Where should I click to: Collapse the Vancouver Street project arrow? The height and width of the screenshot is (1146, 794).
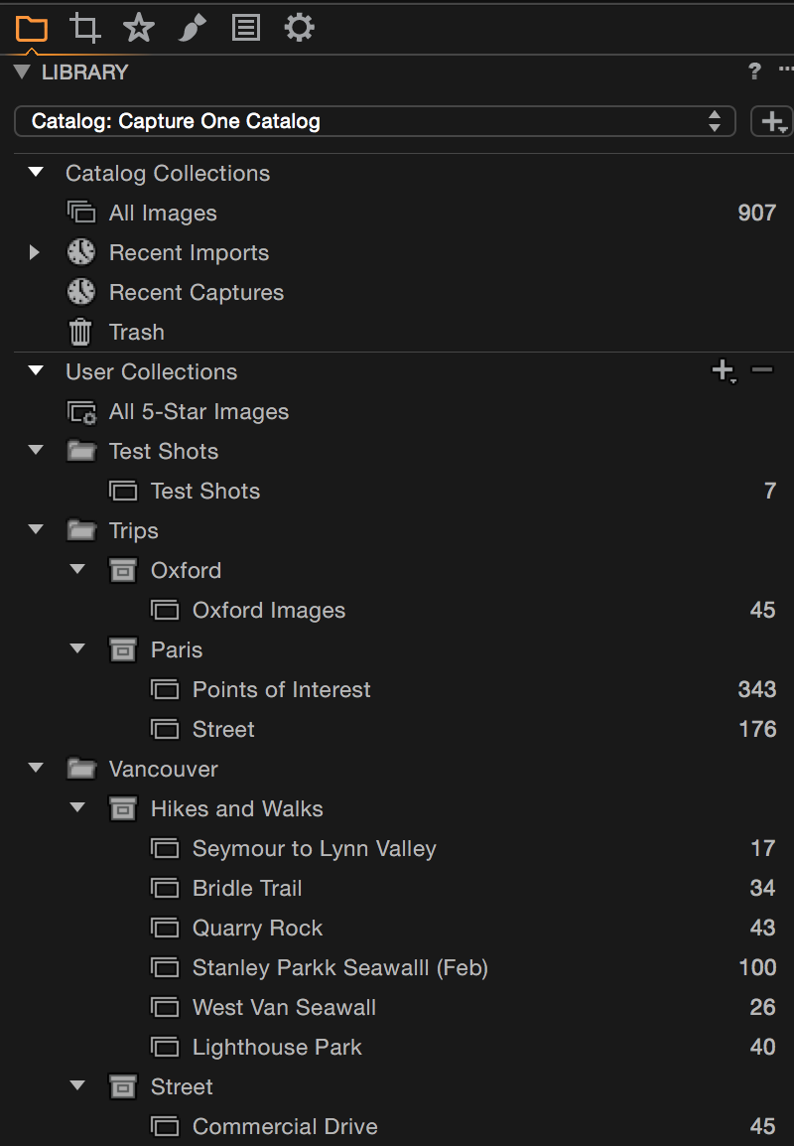point(77,1085)
